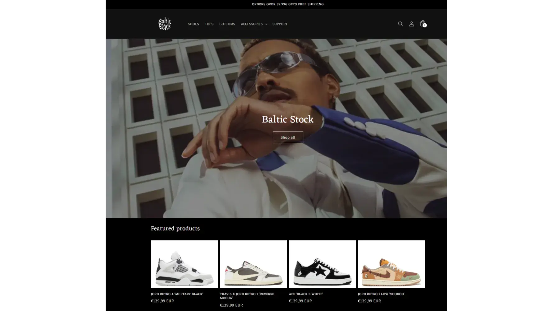Image resolution: width=553 pixels, height=311 pixels.
Task: View the Jord Retro 1 Low Voodoo image
Action: 391,264
